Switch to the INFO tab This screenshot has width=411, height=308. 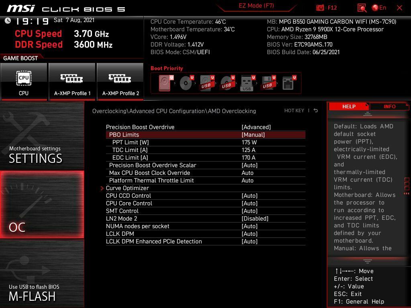[389, 106]
